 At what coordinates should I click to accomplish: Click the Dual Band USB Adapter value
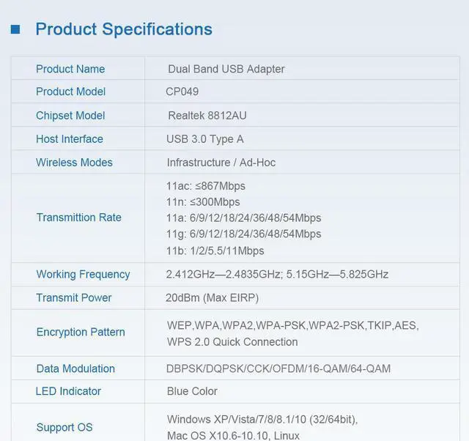226,69
